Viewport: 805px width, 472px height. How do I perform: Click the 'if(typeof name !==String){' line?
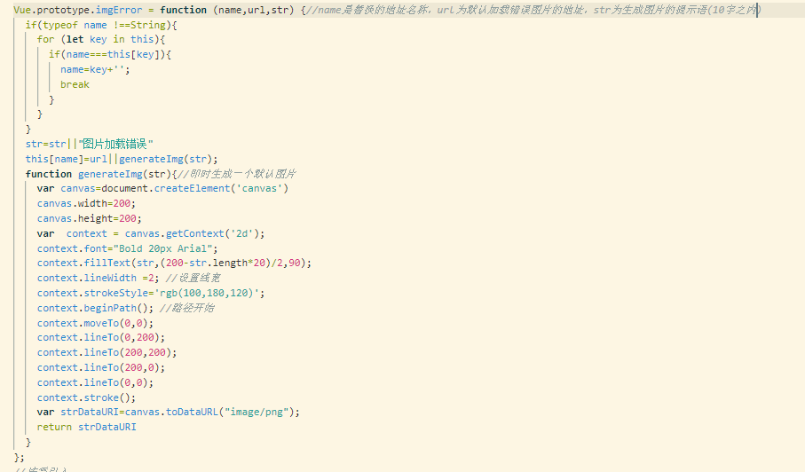[101, 25]
